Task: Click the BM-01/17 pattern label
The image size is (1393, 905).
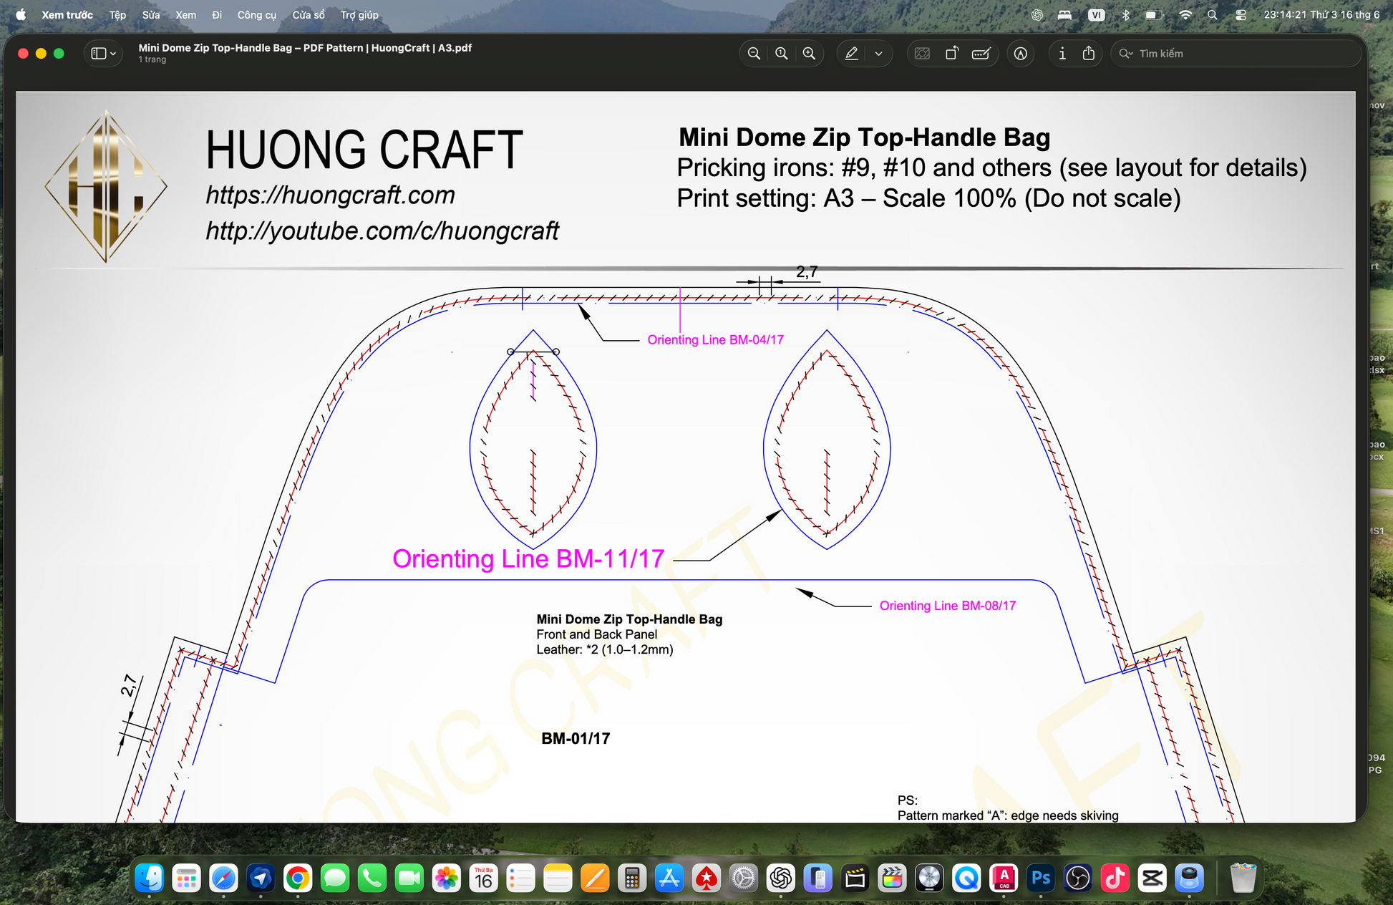Action: (576, 739)
